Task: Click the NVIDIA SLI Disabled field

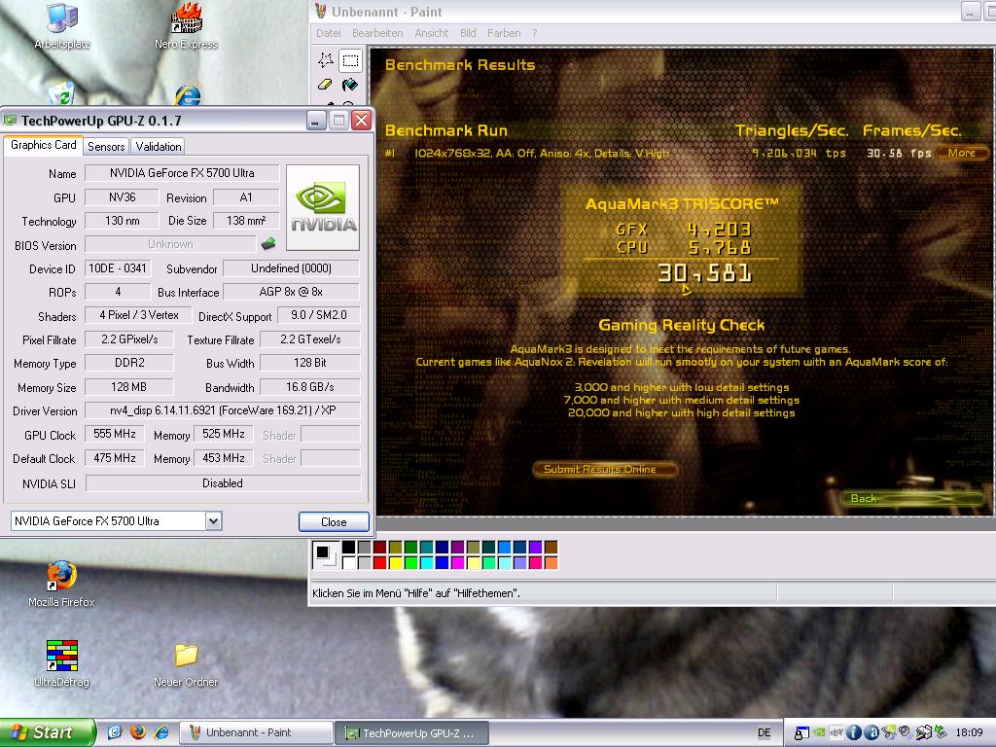Action: 223,482
